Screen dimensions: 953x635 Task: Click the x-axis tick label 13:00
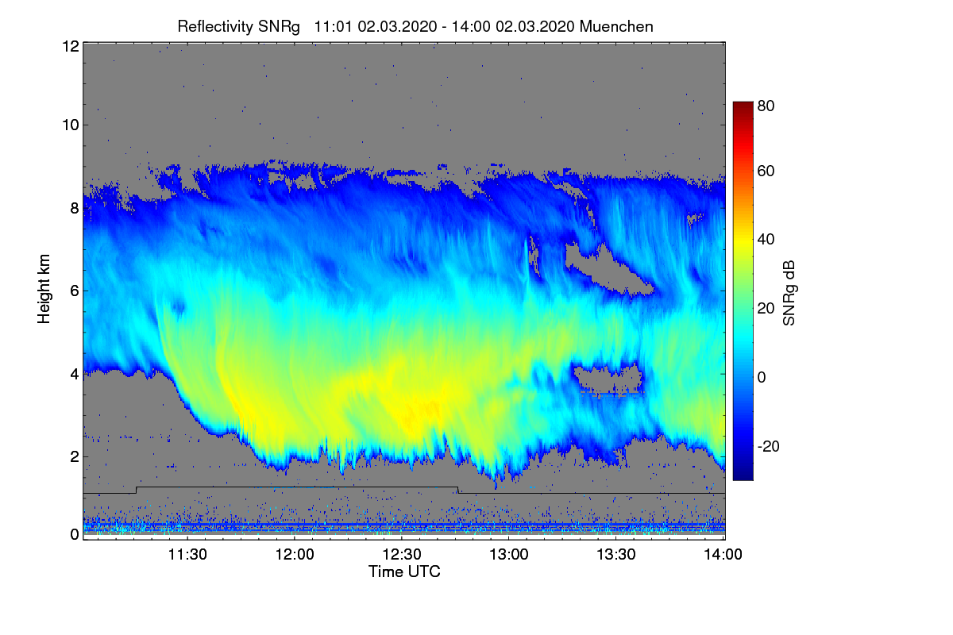click(x=510, y=554)
